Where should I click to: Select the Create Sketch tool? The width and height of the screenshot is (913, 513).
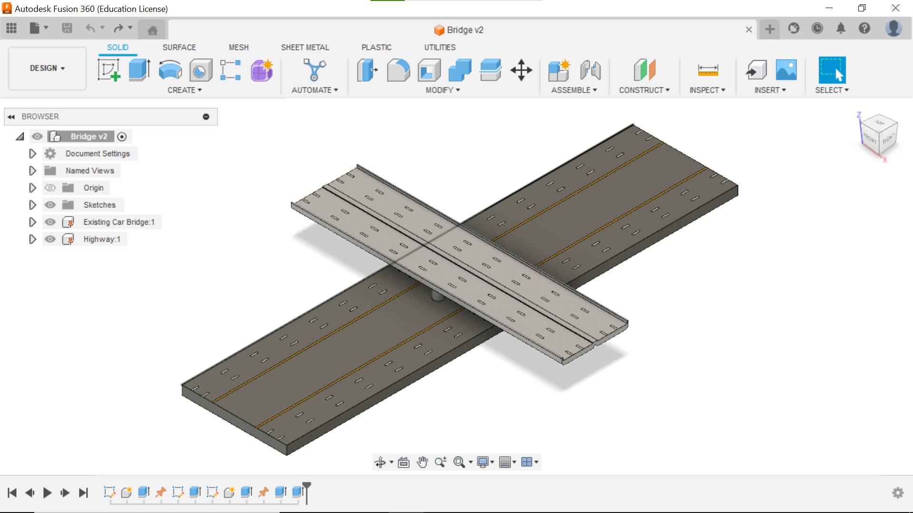point(109,70)
